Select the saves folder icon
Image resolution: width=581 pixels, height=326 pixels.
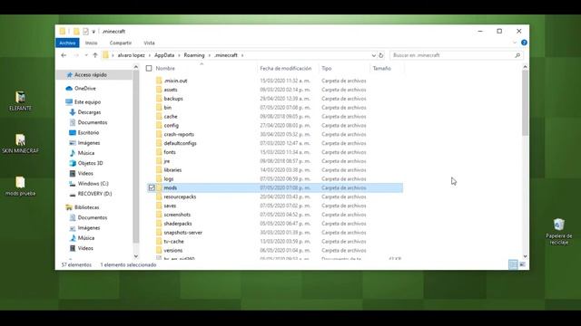[159, 206]
